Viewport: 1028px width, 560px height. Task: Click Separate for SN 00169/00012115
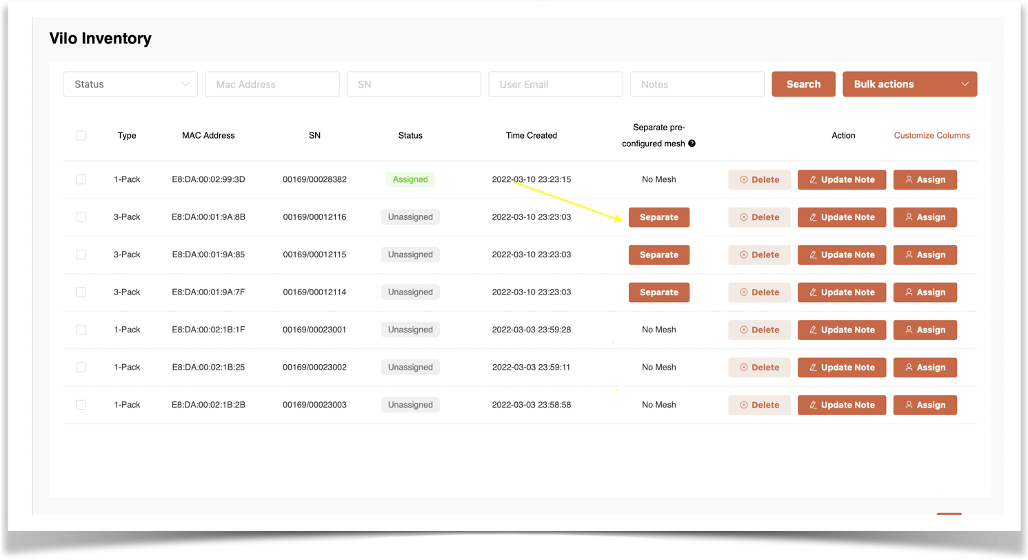(x=659, y=254)
